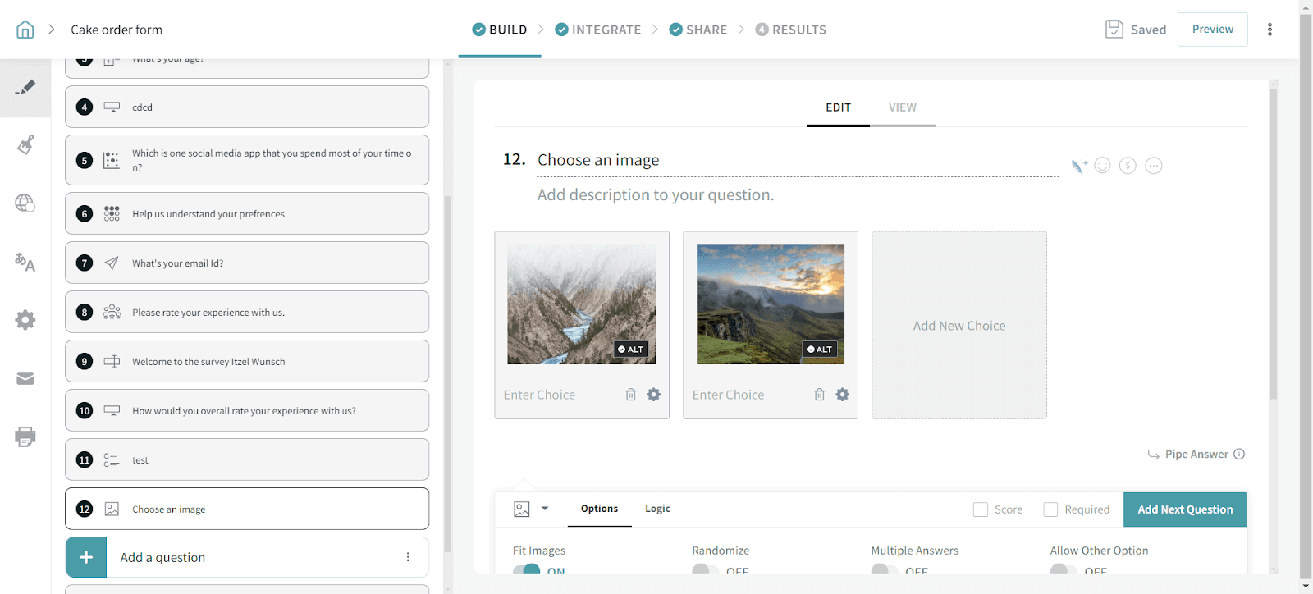Viewport: 1313px width, 594px height.
Task: Open settings gear for second image choice
Action: coord(842,395)
